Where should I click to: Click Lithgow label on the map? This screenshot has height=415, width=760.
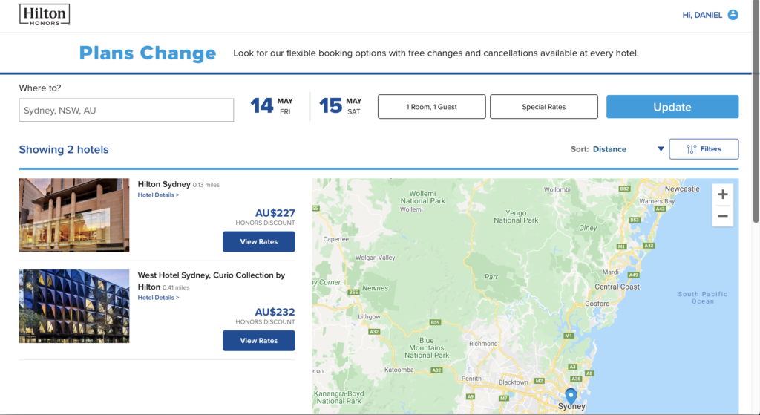coord(369,316)
